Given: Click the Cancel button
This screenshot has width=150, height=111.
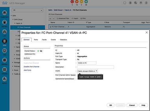Looking at the screenshot, I should (x=132, y=105).
